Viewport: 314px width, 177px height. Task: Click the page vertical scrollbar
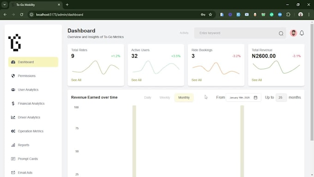click(312, 82)
